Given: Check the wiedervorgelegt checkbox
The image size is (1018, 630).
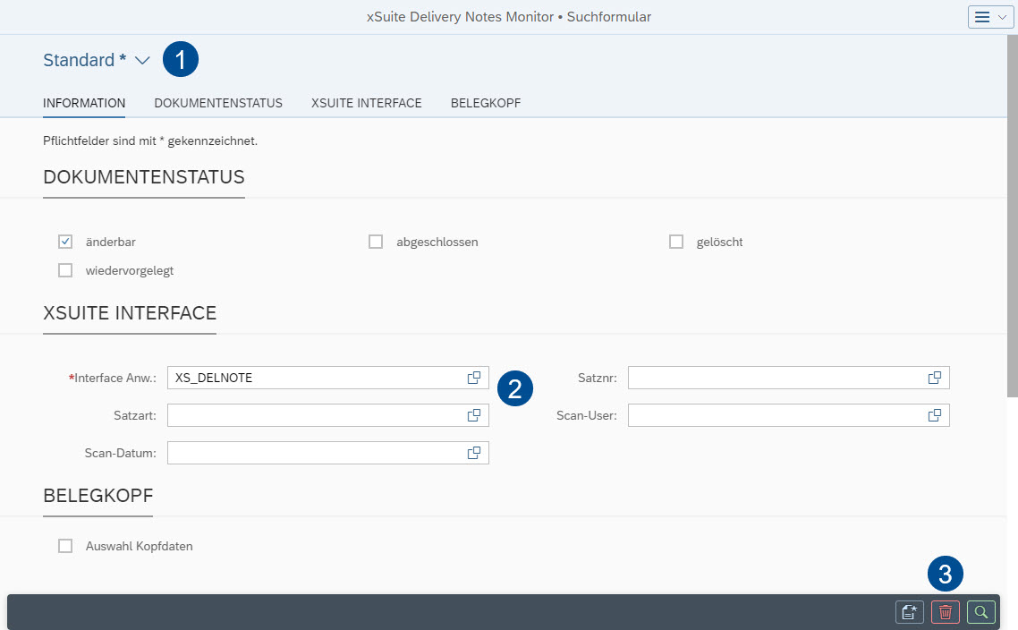Looking at the screenshot, I should click(65, 270).
